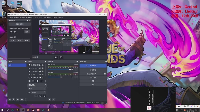Pop out the audio mixer (混音器) dock panel
Image resolution: width=200 pixels, height=112 pixels.
[x=77, y=61]
